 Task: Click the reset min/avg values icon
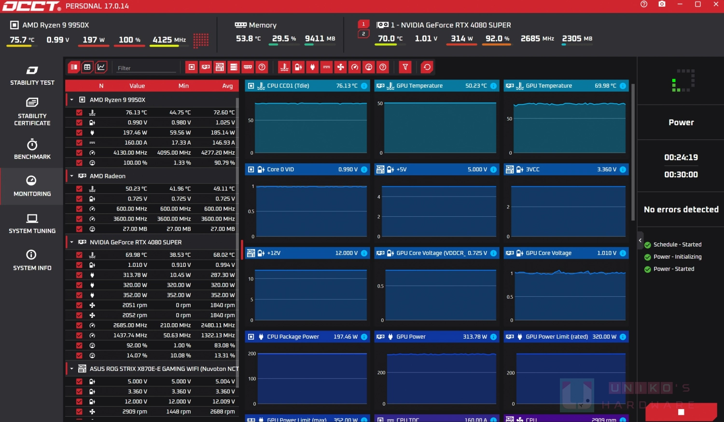(427, 67)
